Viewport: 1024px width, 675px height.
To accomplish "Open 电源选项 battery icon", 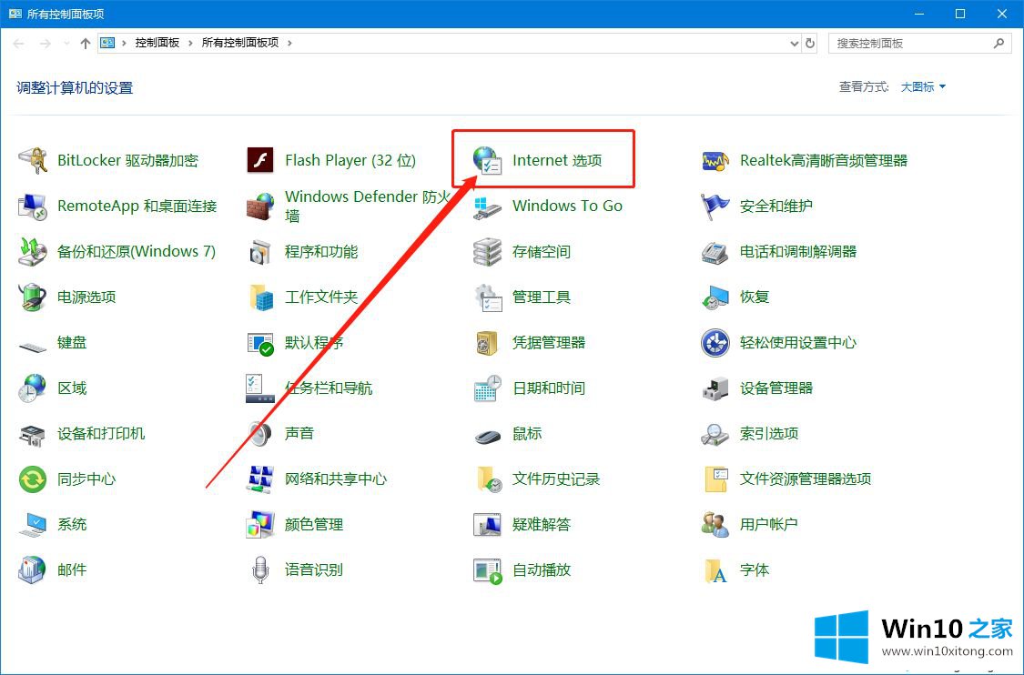I will (x=33, y=297).
